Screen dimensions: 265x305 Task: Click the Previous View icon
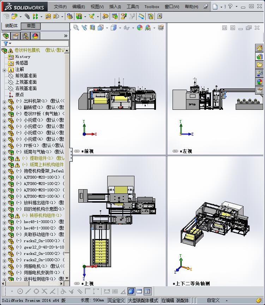click(x=84, y=28)
